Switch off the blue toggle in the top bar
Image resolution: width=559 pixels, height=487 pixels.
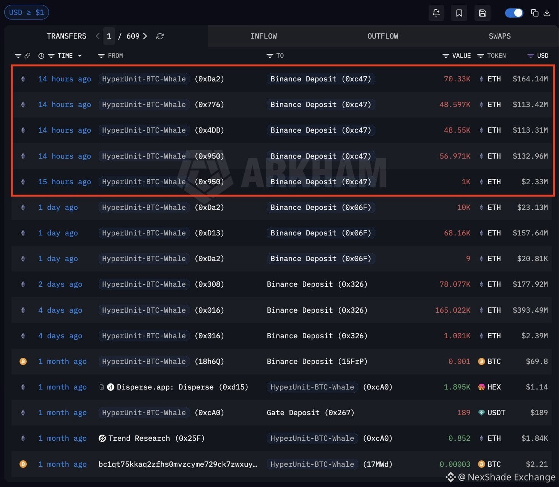click(514, 13)
